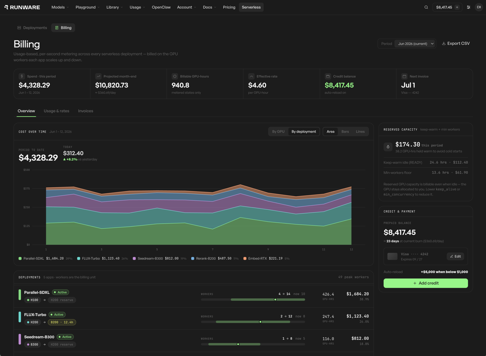The width and height of the screenshot is (486, 356).
Task: Click the trend icon on Projected month-end
Action: [x=98, y=76]
